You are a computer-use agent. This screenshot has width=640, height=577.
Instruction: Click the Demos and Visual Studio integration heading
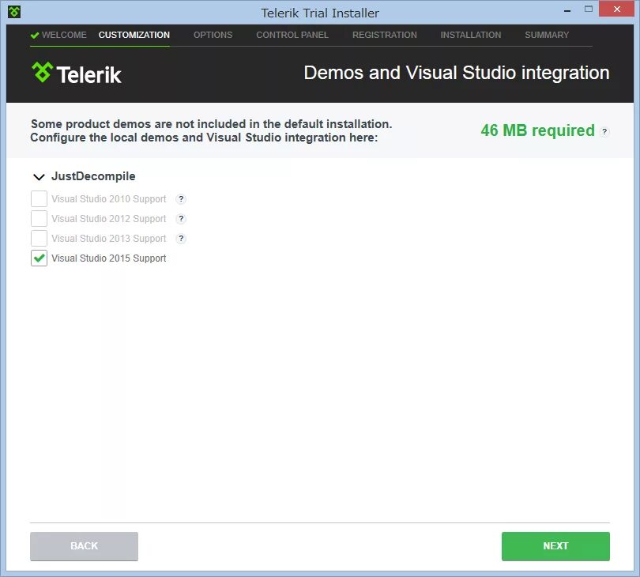point(457,73)
